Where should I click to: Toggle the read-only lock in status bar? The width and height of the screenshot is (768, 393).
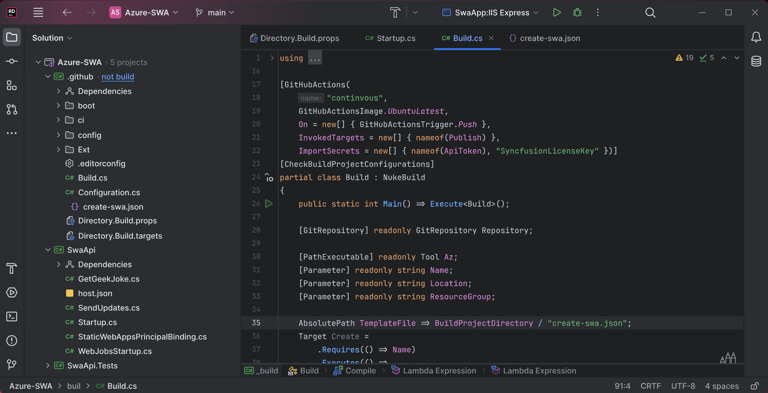coord(755,386)
